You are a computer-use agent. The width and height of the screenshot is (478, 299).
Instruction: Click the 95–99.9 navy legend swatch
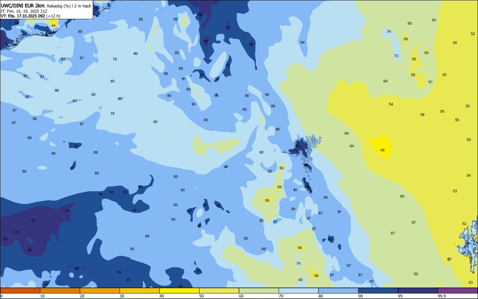tap(418, 290)
